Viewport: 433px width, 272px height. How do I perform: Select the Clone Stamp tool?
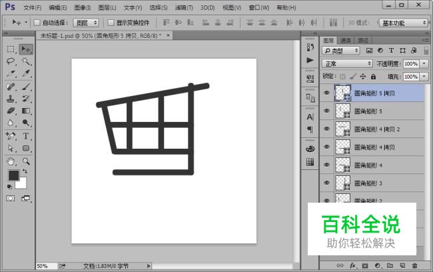[x=11, y=99]
